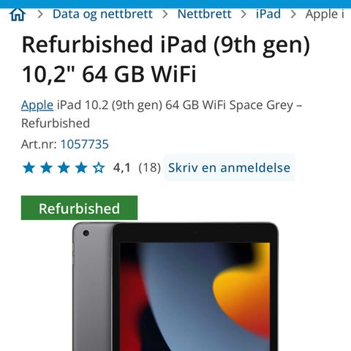Screen dimensions: 351x351
Task: Select article number 1057735
Action: 85,144
